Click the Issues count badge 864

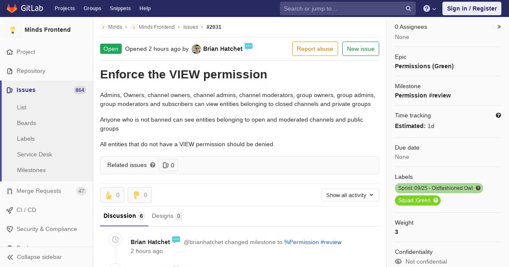click(x=80, y=90)
